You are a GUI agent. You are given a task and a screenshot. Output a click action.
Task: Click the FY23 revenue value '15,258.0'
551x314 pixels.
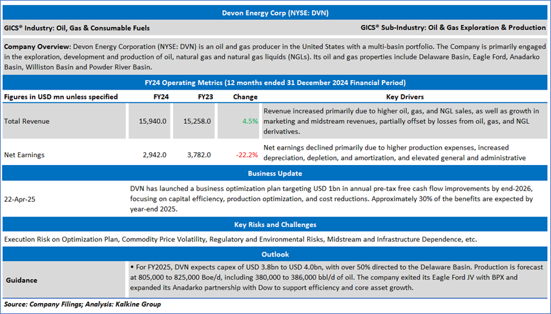point(197,121)
